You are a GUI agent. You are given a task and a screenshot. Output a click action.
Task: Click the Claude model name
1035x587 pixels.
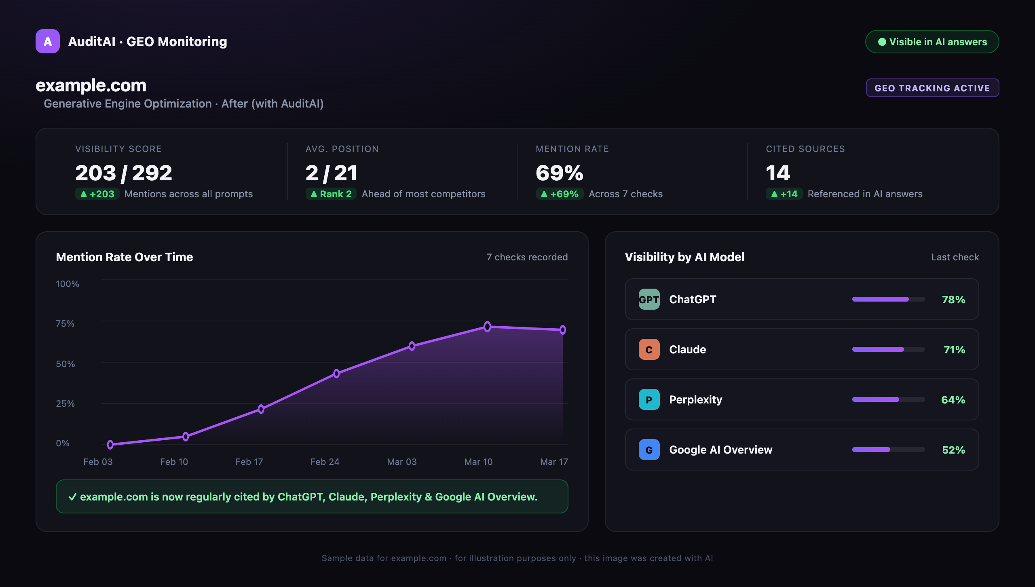[x=687, y=349]
